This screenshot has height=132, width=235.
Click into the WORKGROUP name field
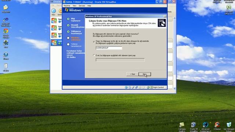tap(109, 48)
